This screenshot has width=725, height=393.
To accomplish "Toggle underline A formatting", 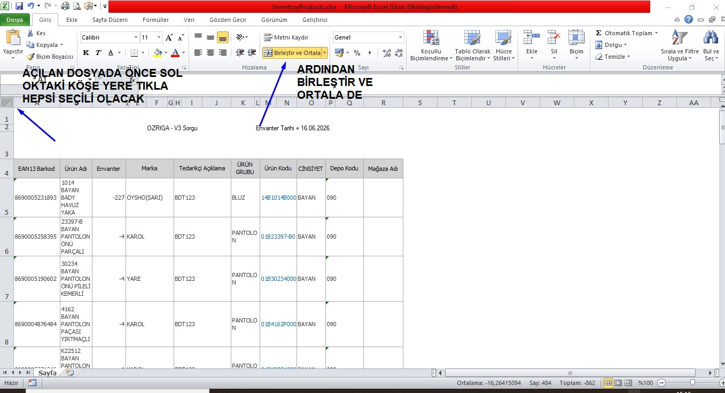I will (111, 53).
